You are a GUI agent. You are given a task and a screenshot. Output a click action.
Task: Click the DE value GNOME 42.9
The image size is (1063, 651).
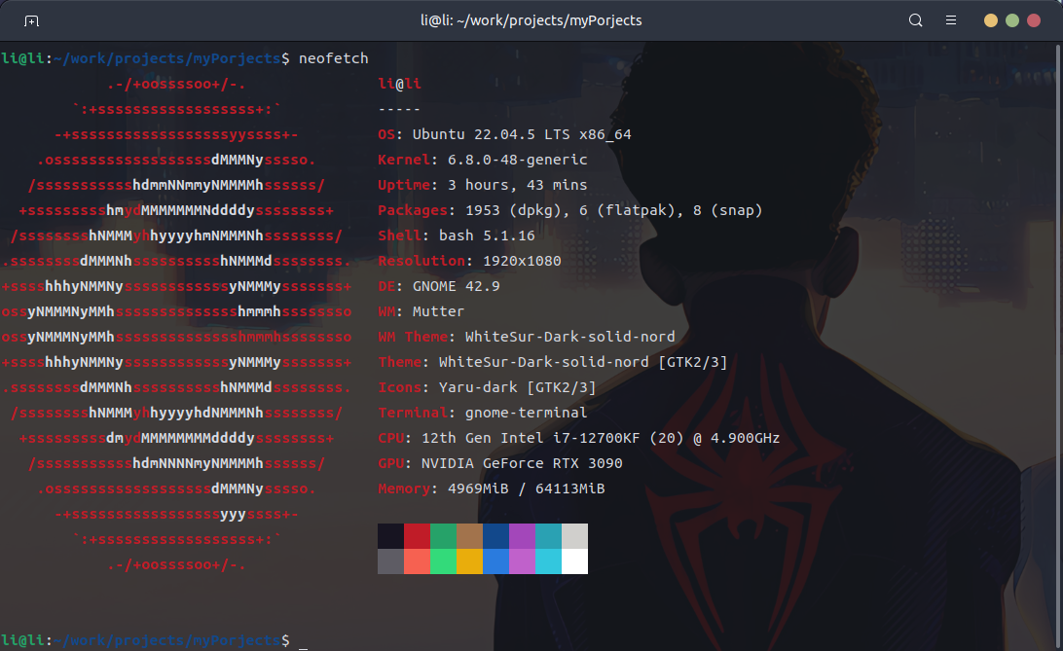[x=457, y=286]
